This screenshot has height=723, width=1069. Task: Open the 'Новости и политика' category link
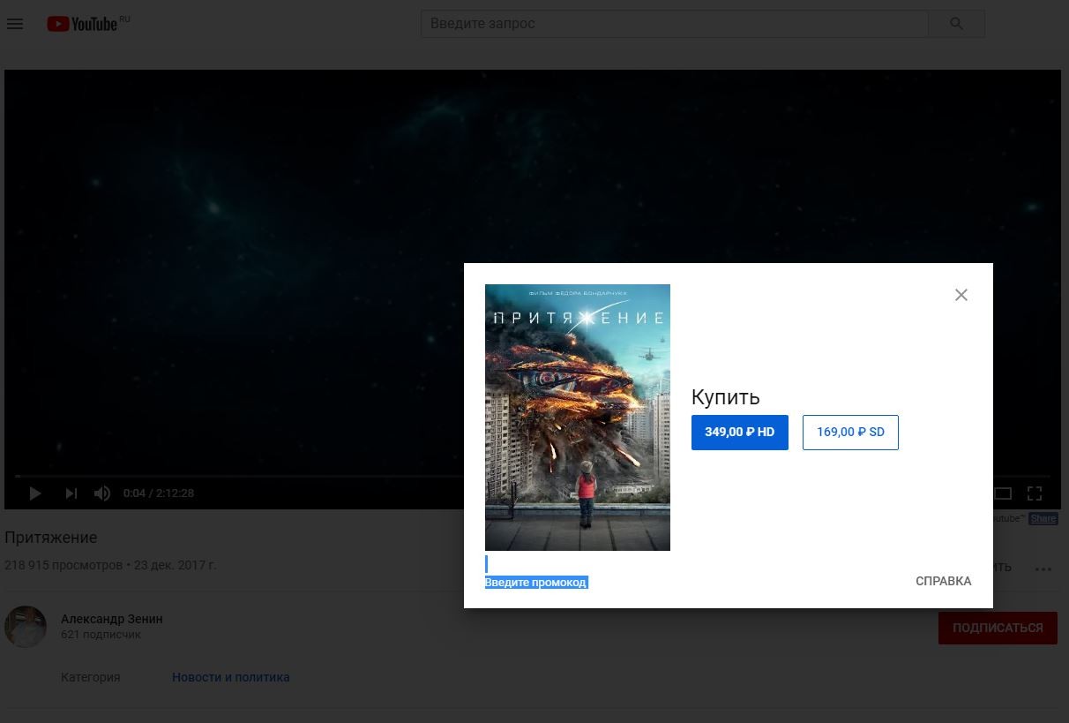(231, 677)
